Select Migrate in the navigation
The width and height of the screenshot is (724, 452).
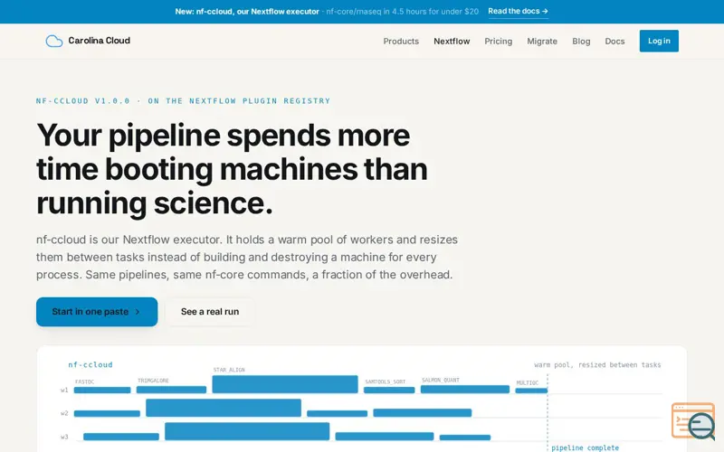[542, 41]
